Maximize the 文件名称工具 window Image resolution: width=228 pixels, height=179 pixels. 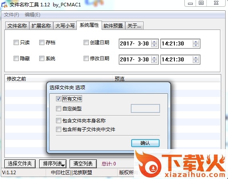(x=201, y=3)
